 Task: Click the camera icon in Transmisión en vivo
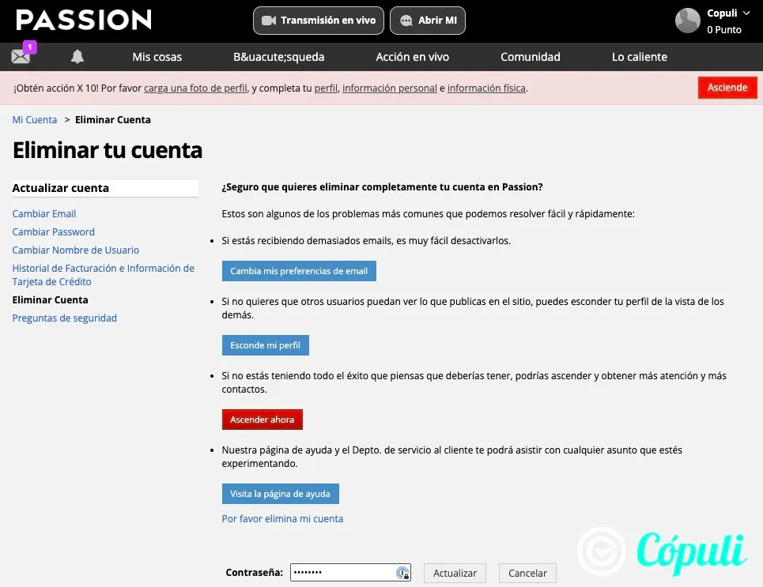tap(269, 21)
